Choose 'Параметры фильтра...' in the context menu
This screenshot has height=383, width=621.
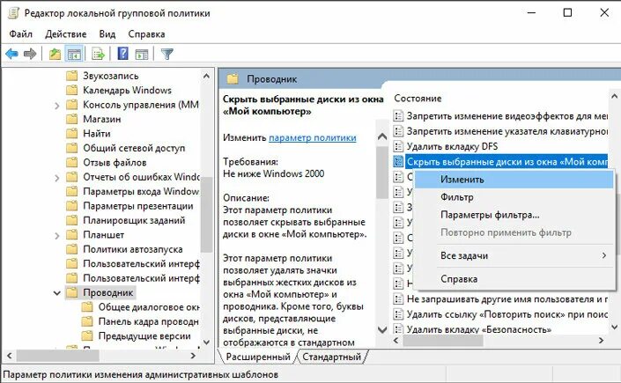(x=514, y=215)
